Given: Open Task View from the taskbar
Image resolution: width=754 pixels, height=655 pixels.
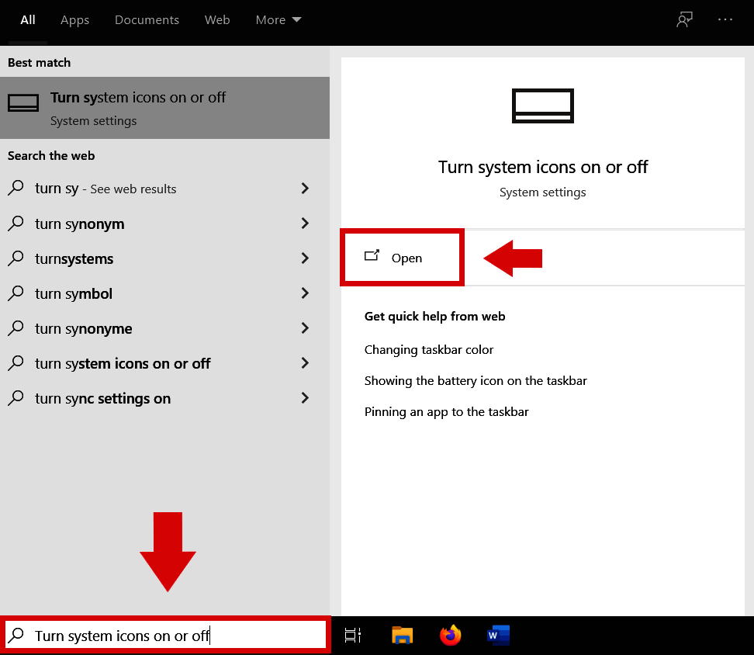Looking at the screenshot, I should click(353, 635).
